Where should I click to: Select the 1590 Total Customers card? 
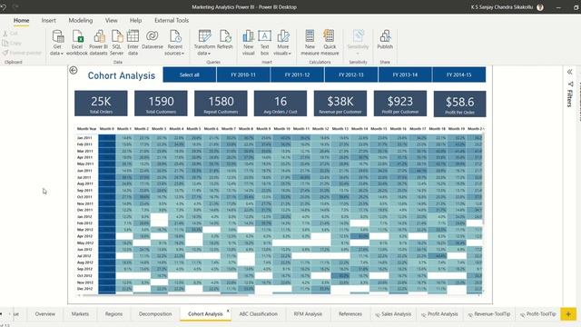tap(161, 104)
